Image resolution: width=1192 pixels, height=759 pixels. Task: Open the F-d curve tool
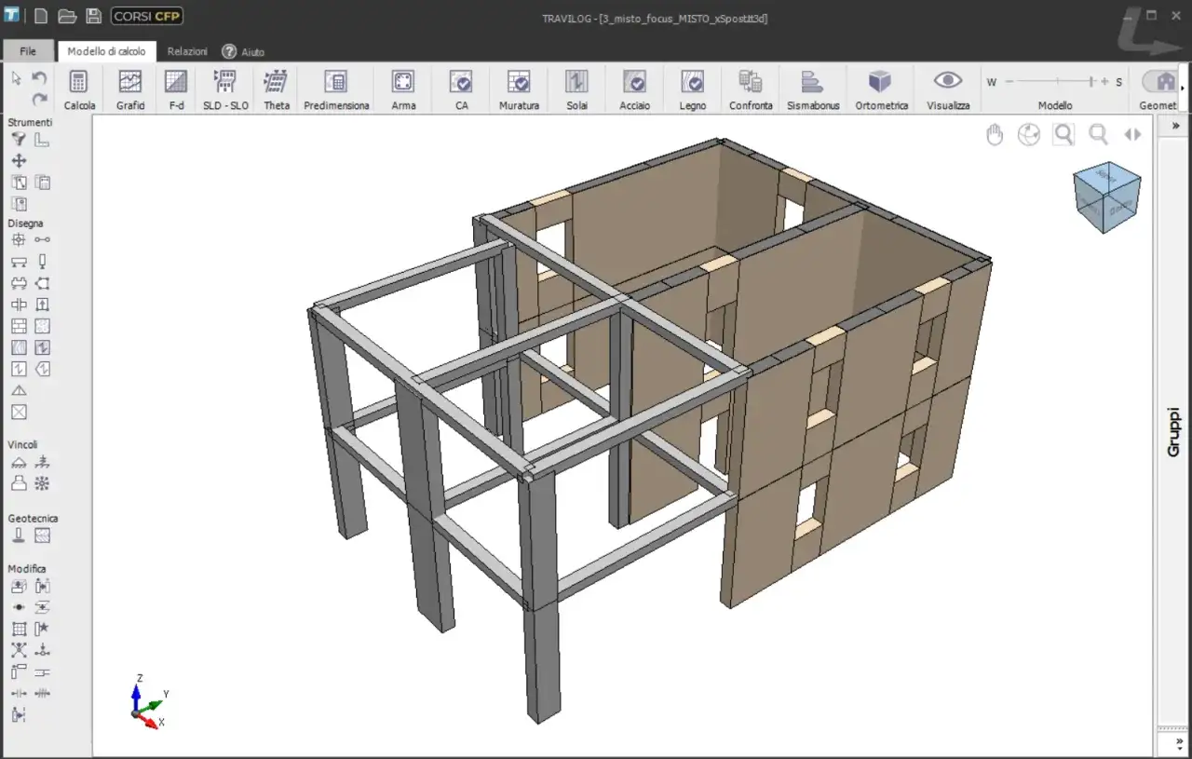(176, 90)
